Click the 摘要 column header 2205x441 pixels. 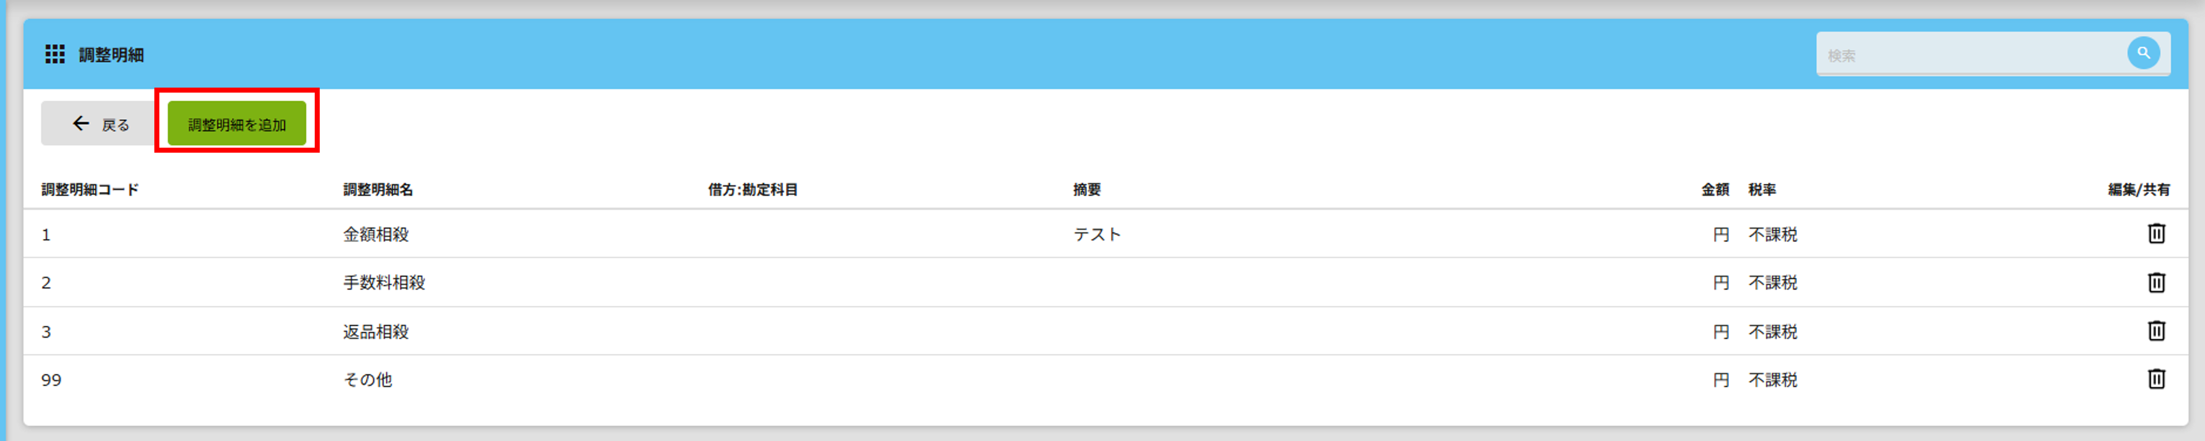coord(1086,190)
